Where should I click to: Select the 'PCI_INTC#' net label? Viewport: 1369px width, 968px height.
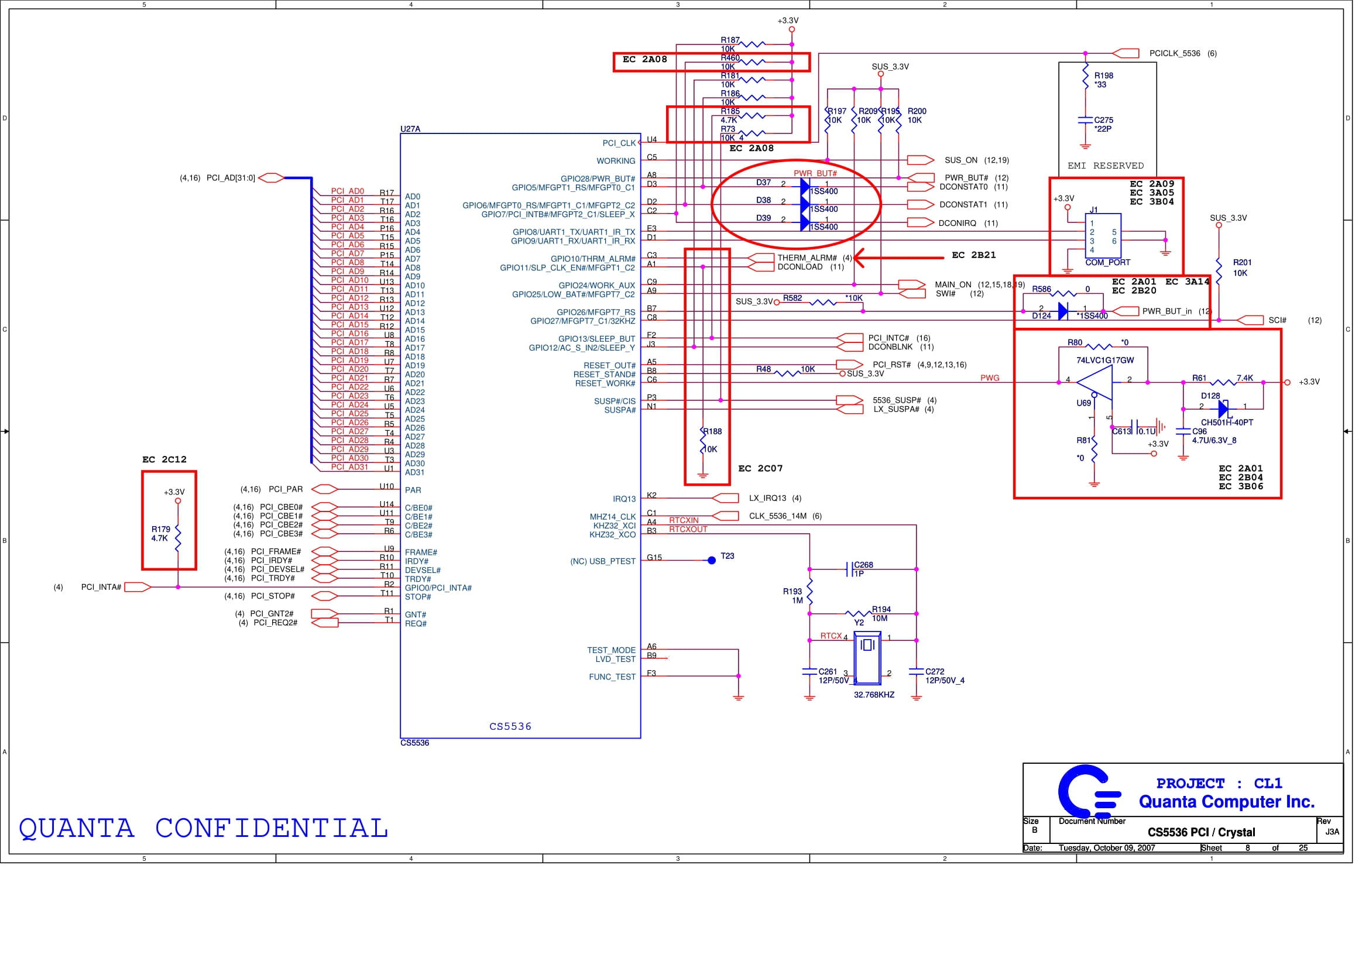(x=888, y=338)
